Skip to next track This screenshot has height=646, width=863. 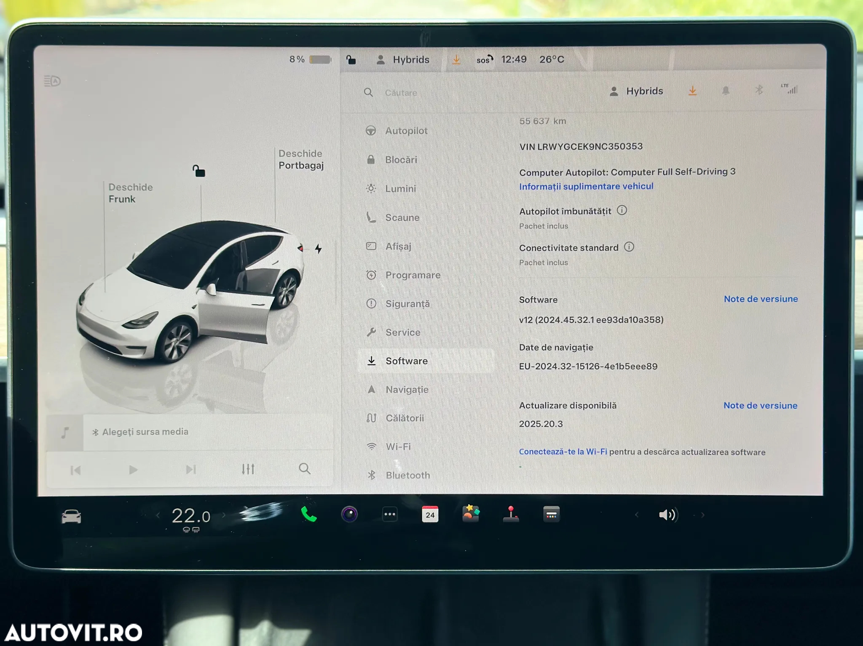191,469
